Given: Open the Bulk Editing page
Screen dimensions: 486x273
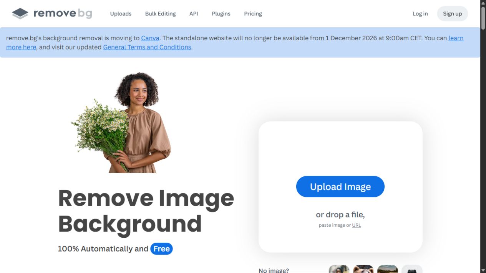Looking at the screenshot, I should pos(160,14).
